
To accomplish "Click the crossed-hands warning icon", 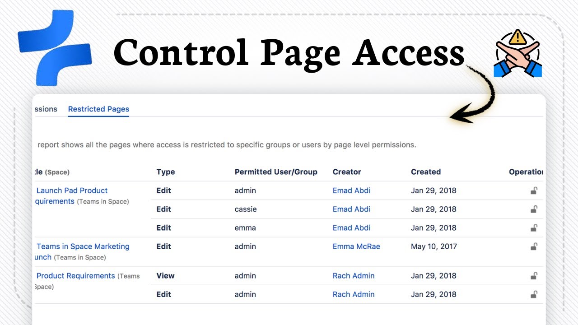I will (517, 53).
